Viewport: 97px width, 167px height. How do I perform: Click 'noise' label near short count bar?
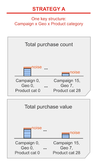(x=75, y=72)
